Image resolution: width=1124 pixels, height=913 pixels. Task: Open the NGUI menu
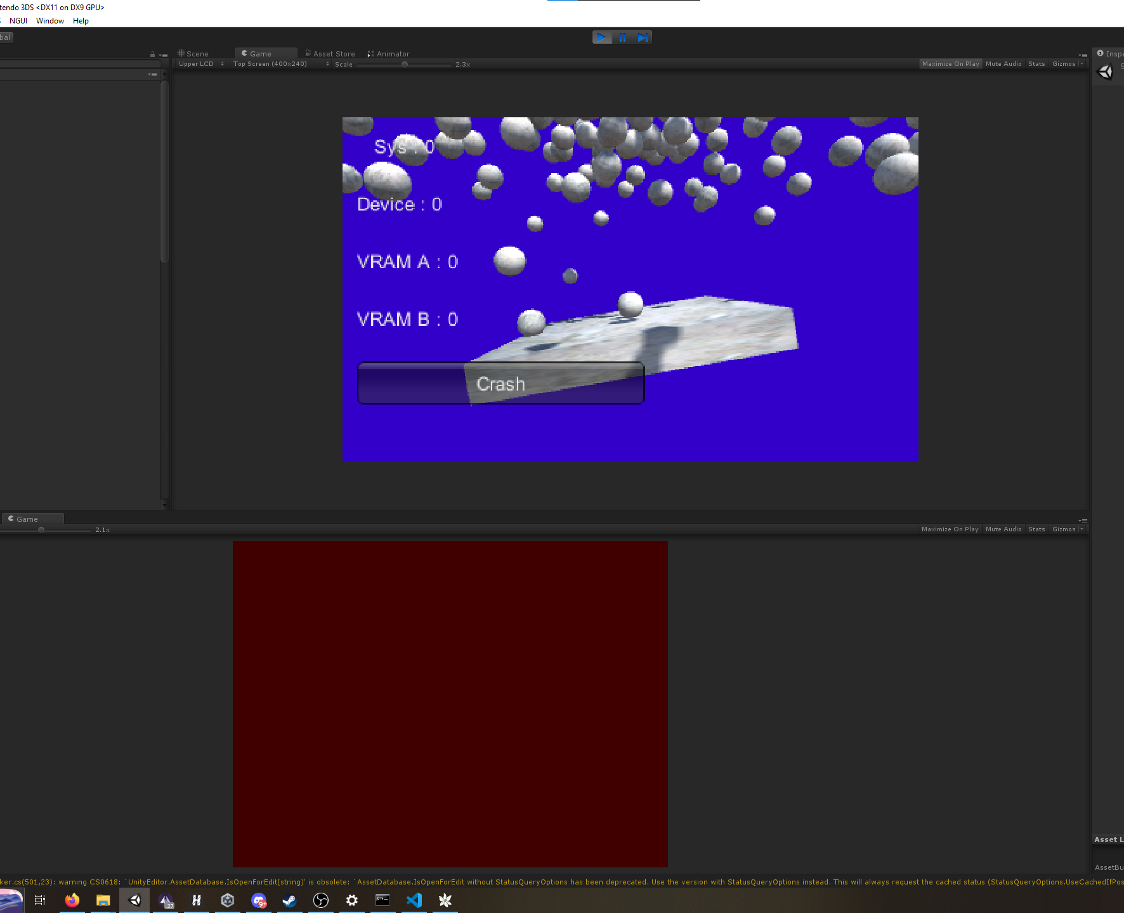point(18,21)
